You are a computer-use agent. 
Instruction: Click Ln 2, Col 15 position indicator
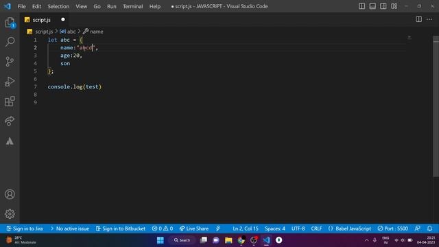click(246, 228)
